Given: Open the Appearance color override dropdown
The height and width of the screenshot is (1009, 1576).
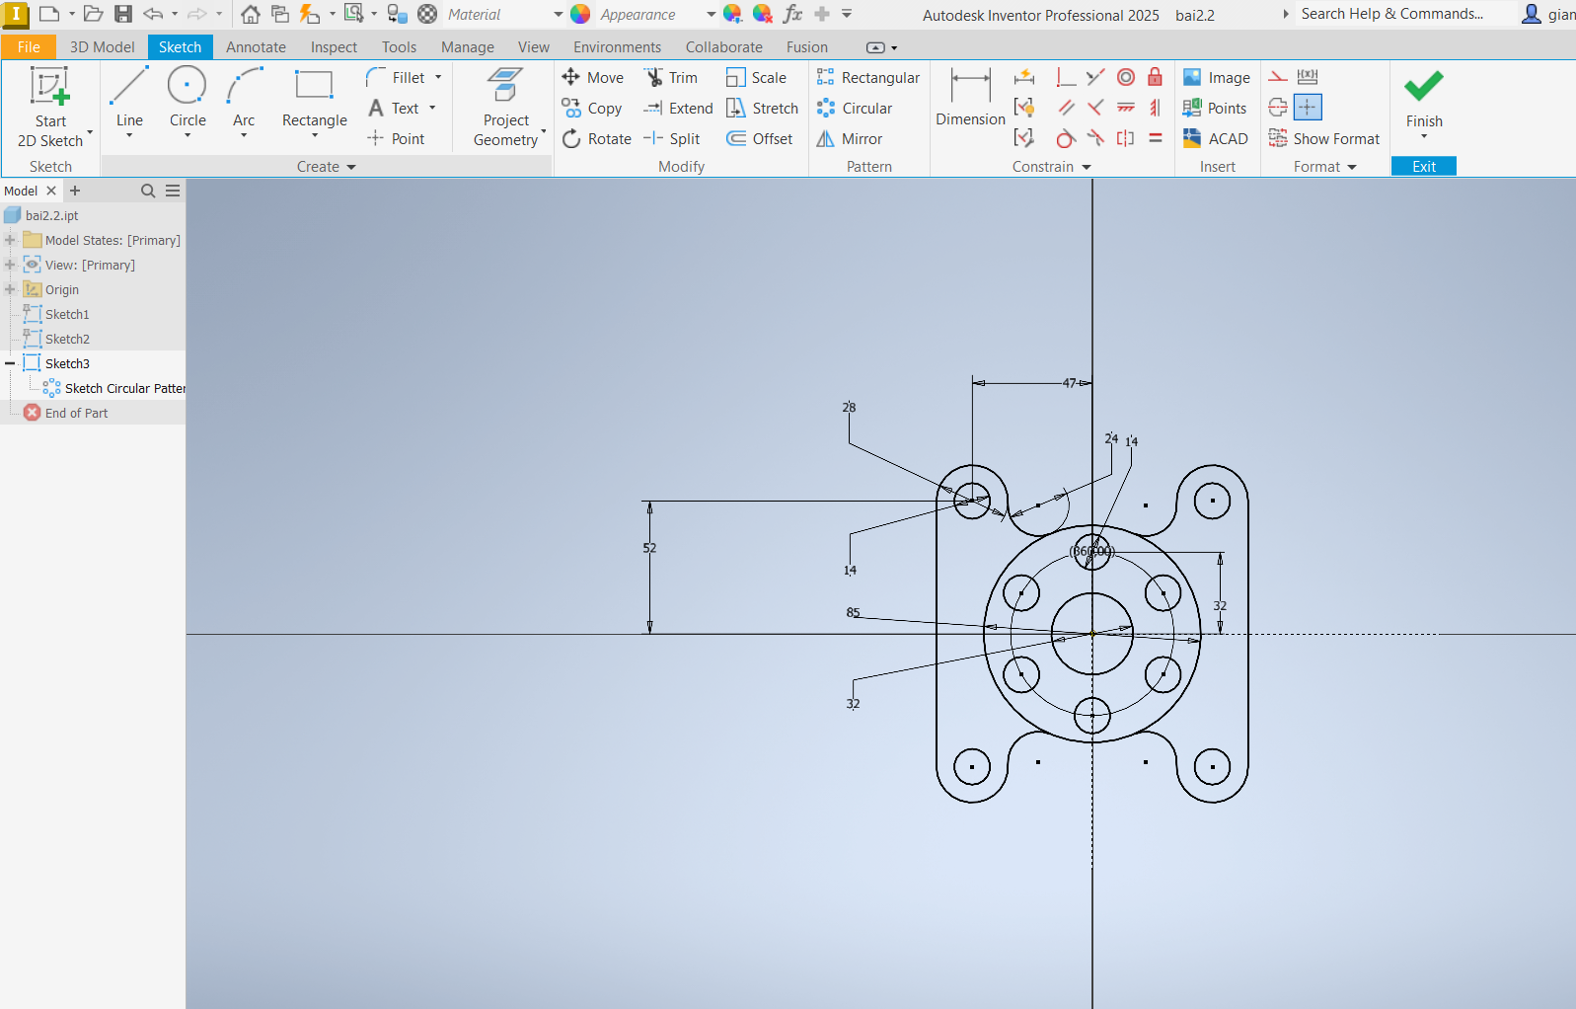Looking at the screenshot, I should point(711,15).
